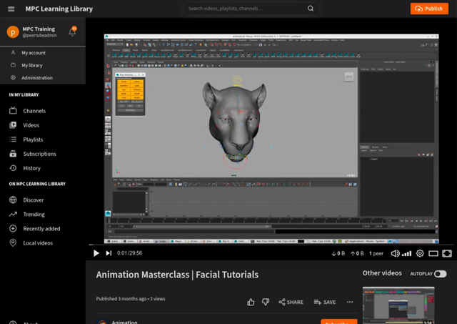Open History
Viewport: 457px width, 324px height.
(x=31, y=168)
